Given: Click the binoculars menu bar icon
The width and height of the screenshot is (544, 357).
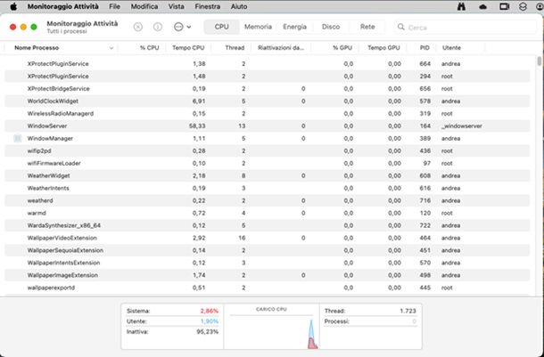Looking at the screenshot, I should [x=461, y=6].
